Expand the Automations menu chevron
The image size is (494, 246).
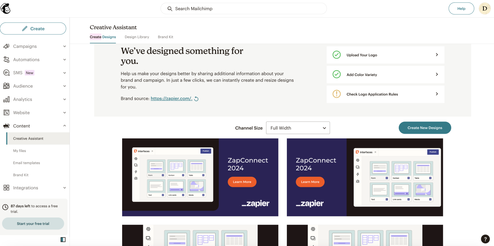tap(65, 59)
